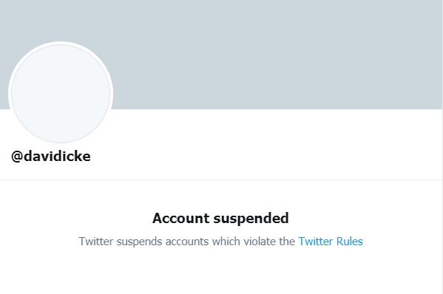Click the word which in the gray sentence
The width and height of the screenshot is (443, 294).
(x=226, y=242)
